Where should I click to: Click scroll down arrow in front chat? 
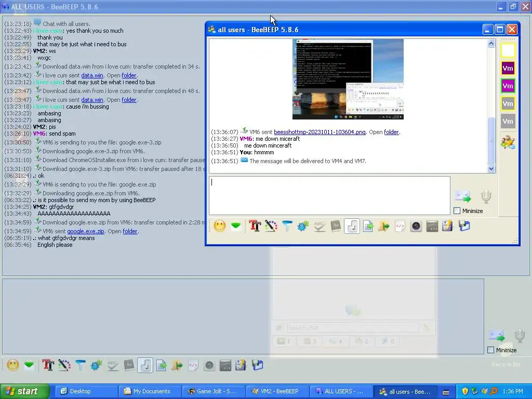pos(491,169)
